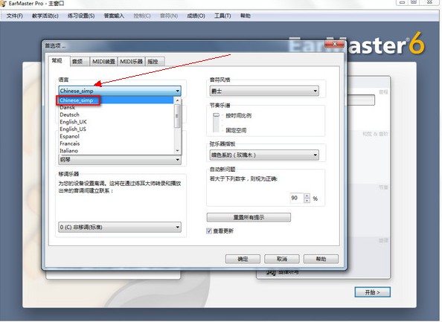Click 开始 > button in main window
The width and height of the screenshot is (442, 322).
(x=372, y=292)
